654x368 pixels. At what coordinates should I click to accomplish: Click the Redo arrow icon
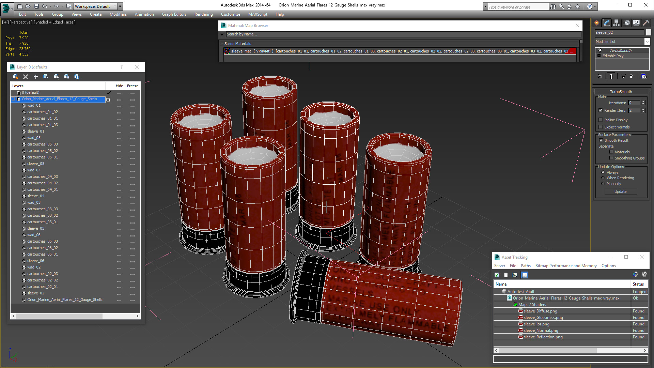pos(57,6)
